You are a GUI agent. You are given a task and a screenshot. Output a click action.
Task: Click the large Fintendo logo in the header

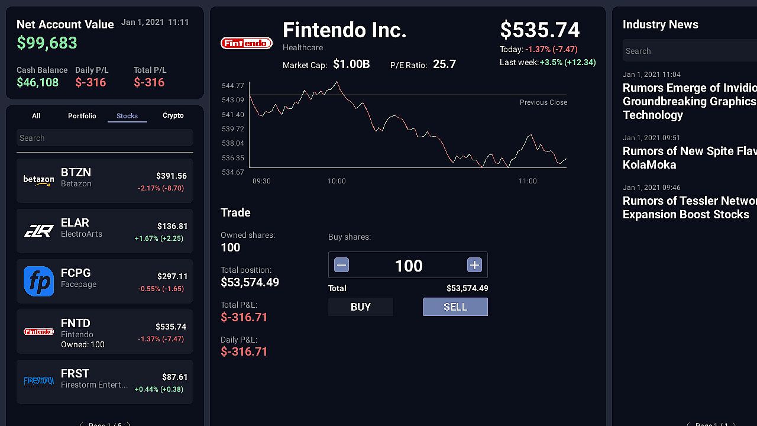click(x=247, y=43)
